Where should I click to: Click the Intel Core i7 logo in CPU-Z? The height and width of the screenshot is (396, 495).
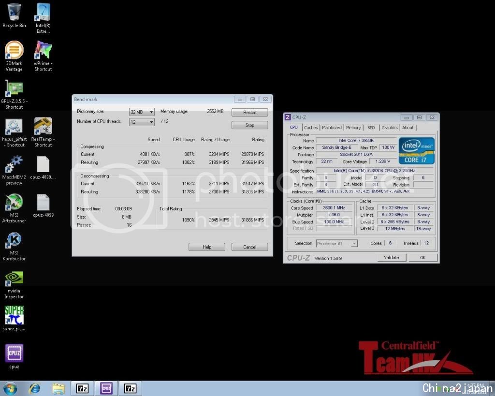pos(416,151)
